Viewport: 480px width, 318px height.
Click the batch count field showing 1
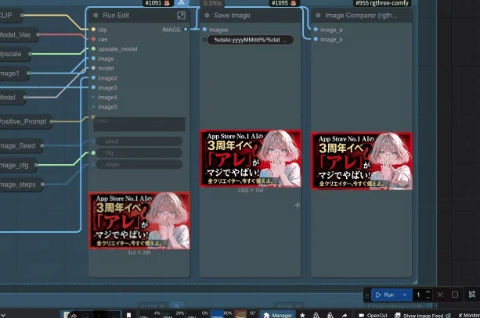point(418,295)
